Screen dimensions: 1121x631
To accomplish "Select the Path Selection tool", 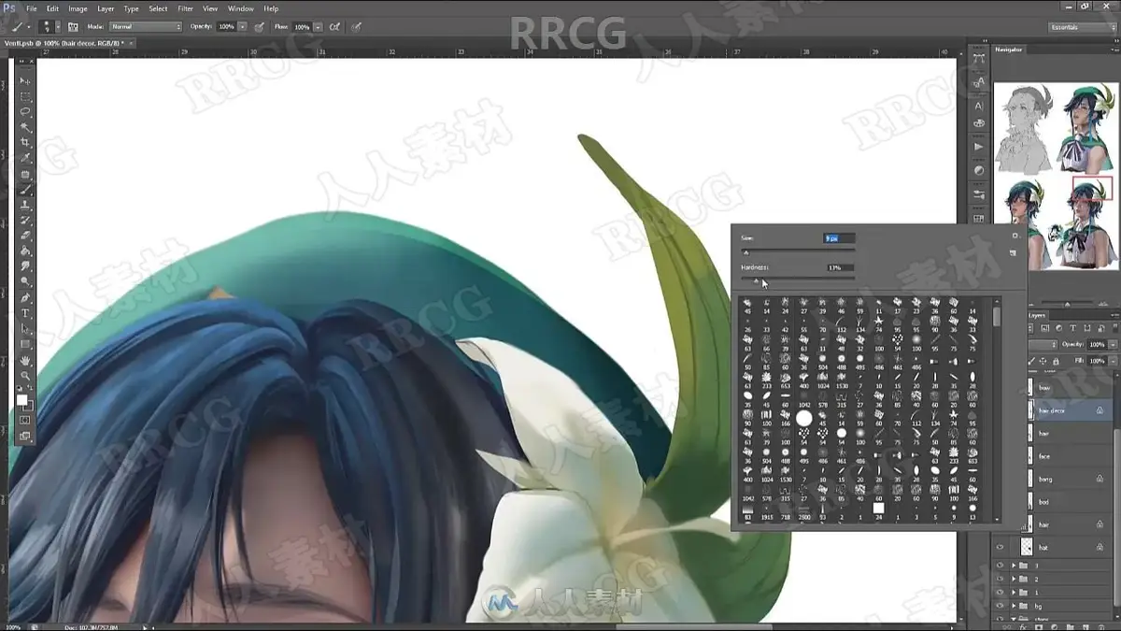I will click(x=25, y=328).
